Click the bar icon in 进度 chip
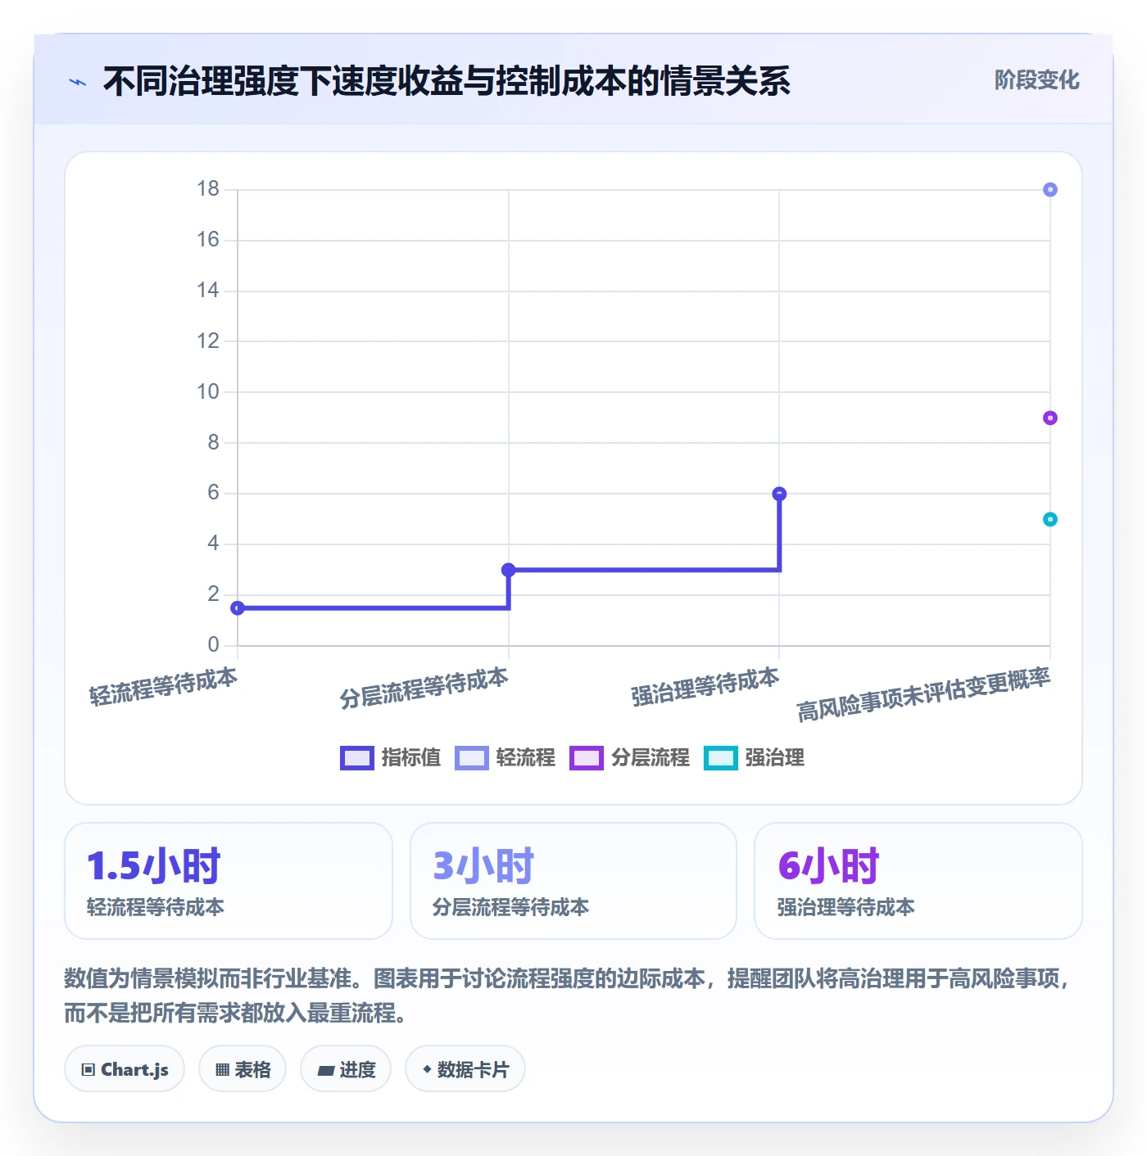The width and height of the screenshot is (1147, 1156). click(x=325, y=1070)
